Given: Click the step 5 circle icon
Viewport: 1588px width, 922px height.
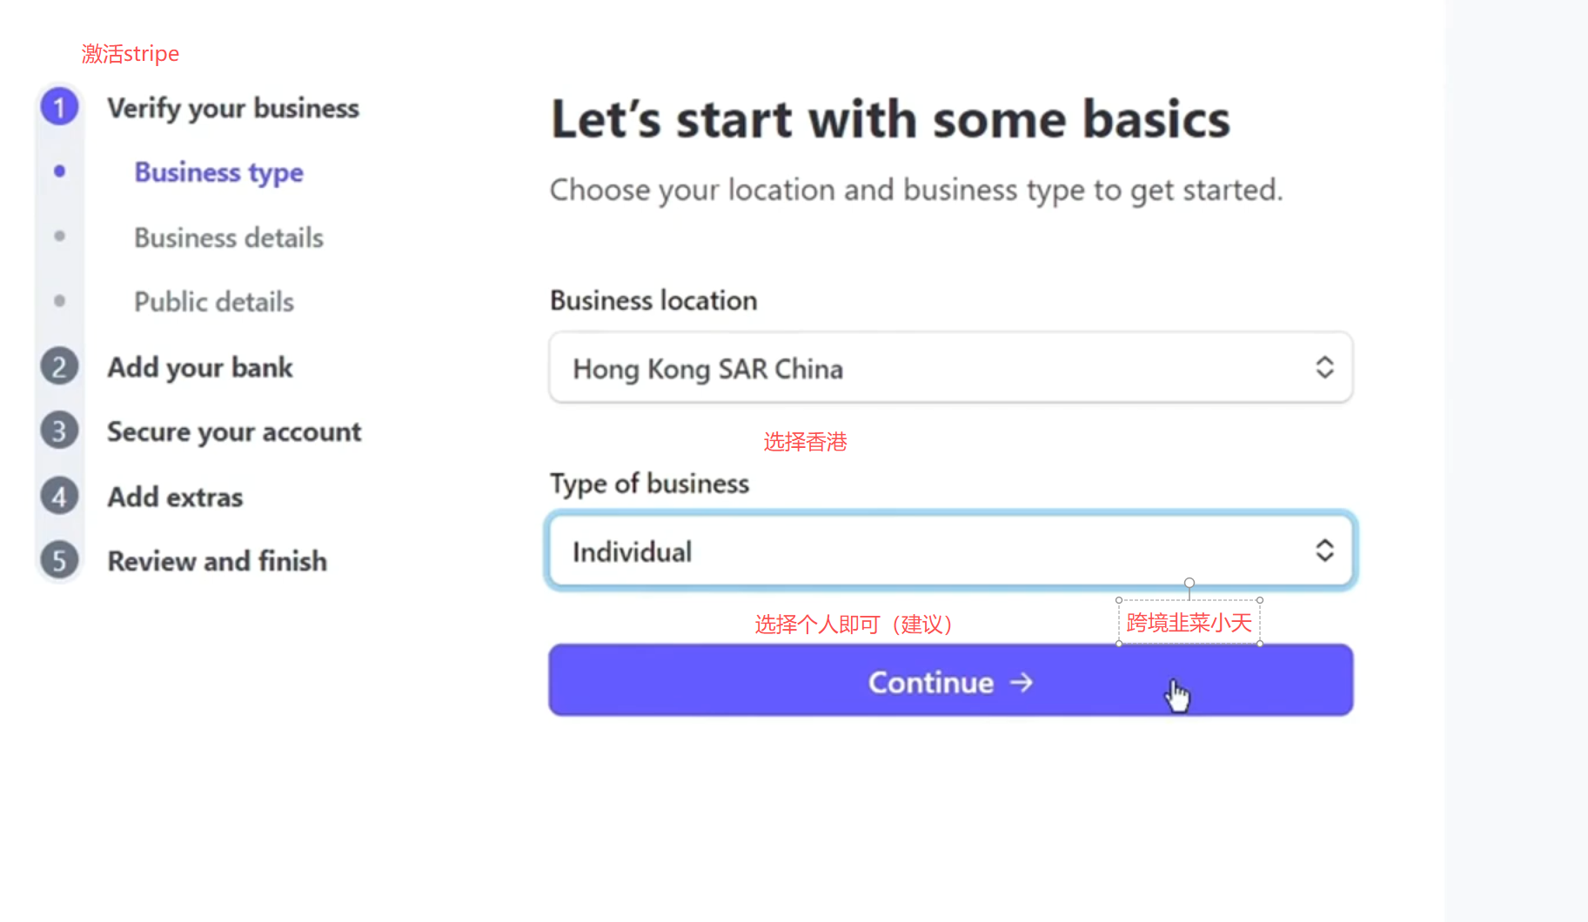Looking at the screenshot, I should tap(59, 561).
